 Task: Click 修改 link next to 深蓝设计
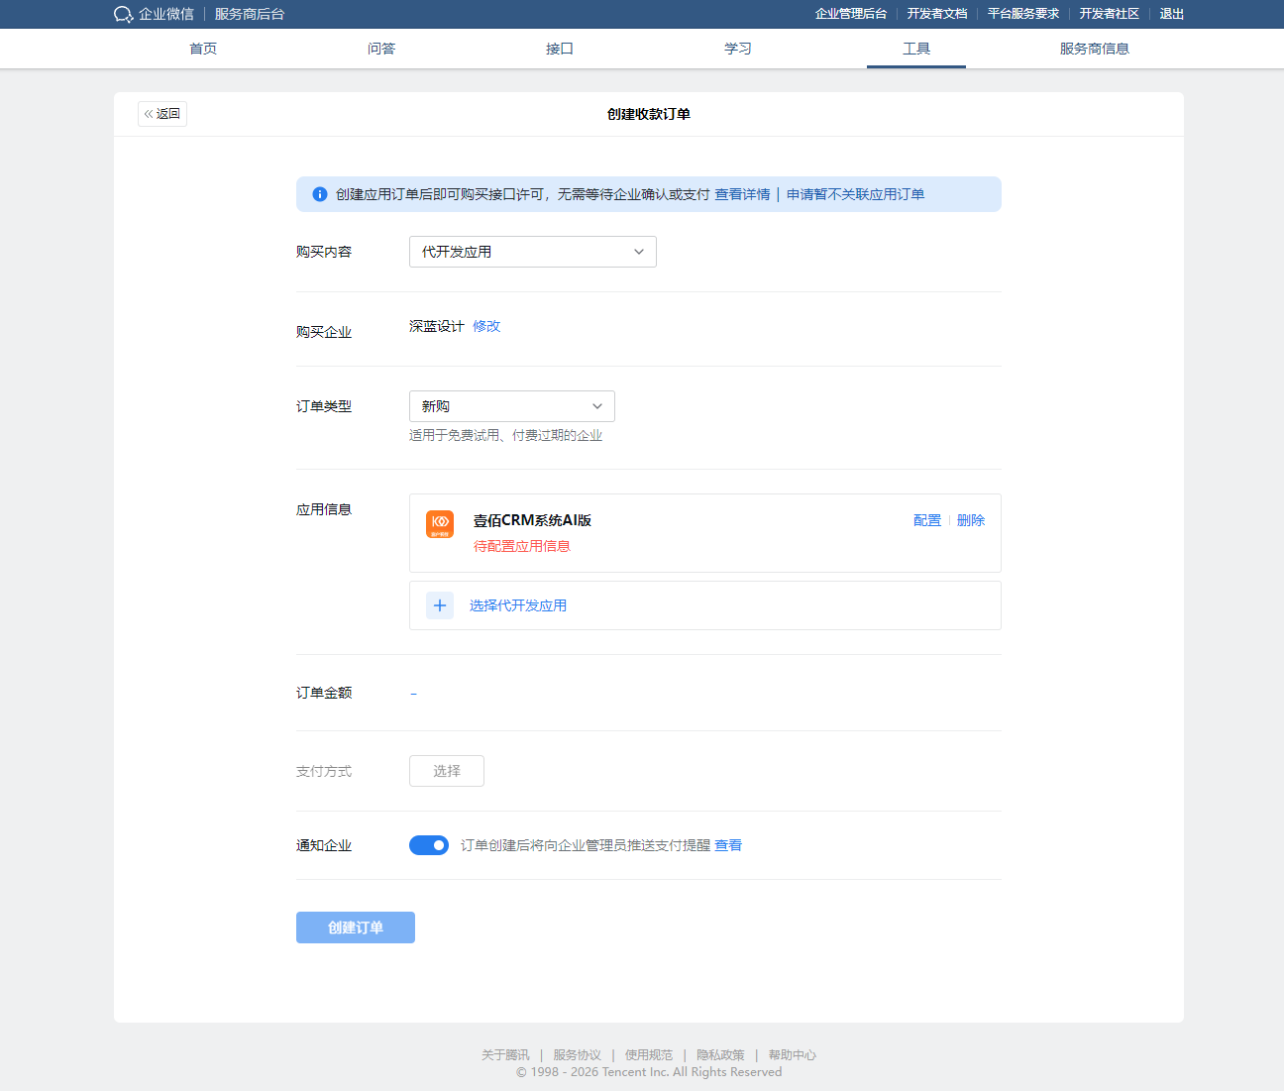click(486, 326)
